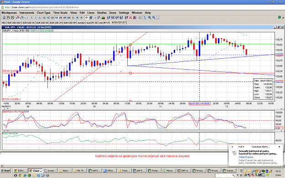Click the Indian Express link in alert popup
Image resolution: width=285 pixels, height=178 pixels.
click(246, 157)
